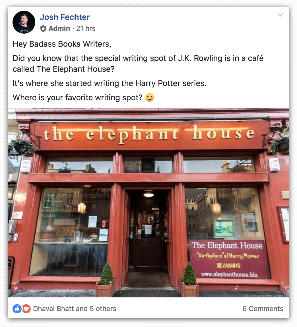Click the Admin shield badge icon
Screen dimensions: 297x327
pos(43,28)
